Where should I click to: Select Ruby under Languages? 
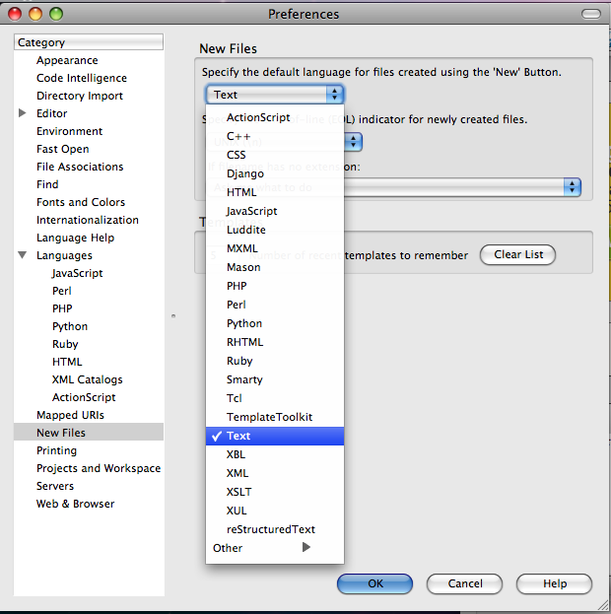(65, 344)
